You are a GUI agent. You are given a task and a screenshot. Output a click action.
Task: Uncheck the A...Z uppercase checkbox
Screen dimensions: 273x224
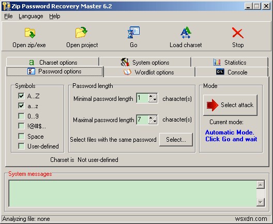pos(21,96)
